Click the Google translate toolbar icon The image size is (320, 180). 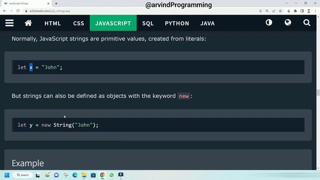pyautogui.click(x=260, y=11)
